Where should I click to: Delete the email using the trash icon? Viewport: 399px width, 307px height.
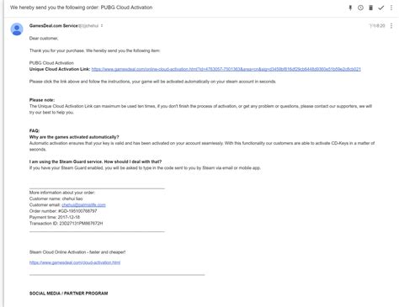370,8
